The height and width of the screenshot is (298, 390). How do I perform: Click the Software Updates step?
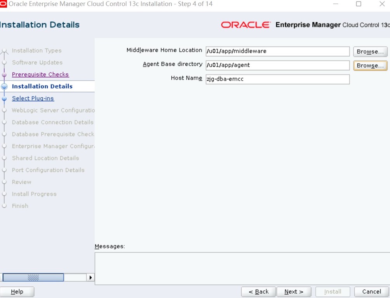point(37,62)
